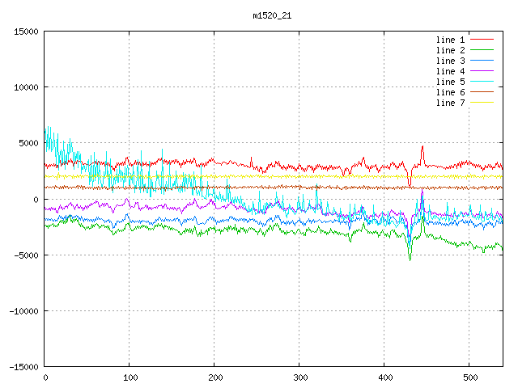This screenshot has width=518, height=388.
Task: Select the "line 7" legend text
Action: pyautogui.click(x=450, y=103)
